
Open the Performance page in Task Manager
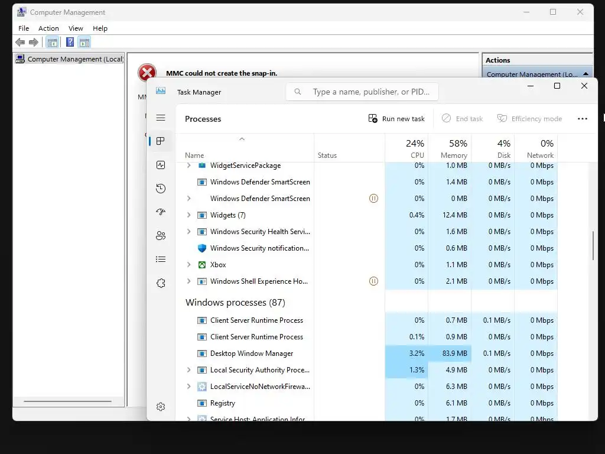coord(161,165)
